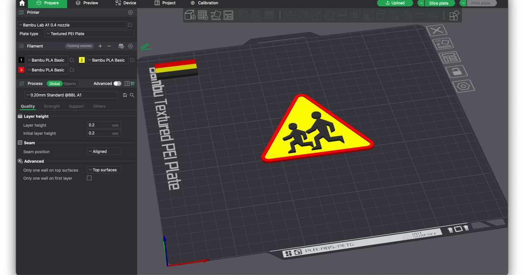Click the yellow color swatch of filament 2

click(x=81, y=60)
